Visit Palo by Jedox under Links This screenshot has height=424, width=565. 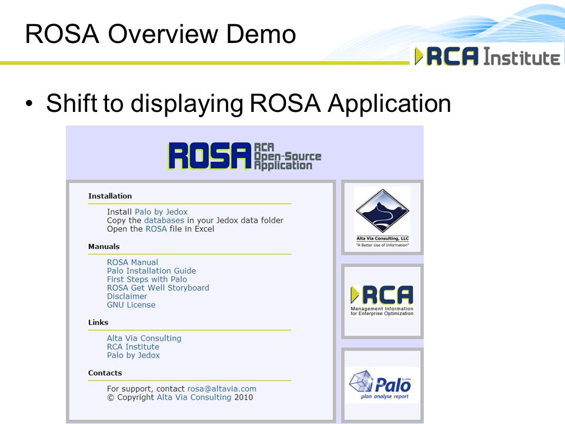134,356
